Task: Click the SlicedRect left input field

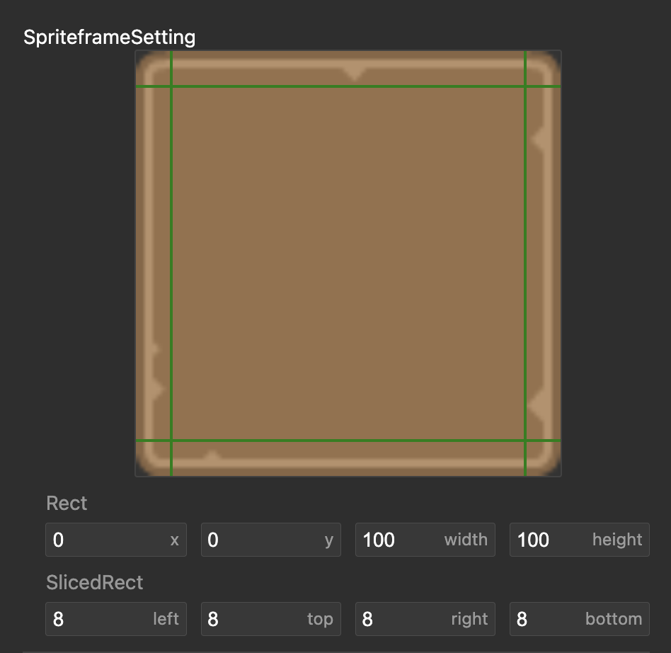Action: pyautogui.click(x=116, y=619)
